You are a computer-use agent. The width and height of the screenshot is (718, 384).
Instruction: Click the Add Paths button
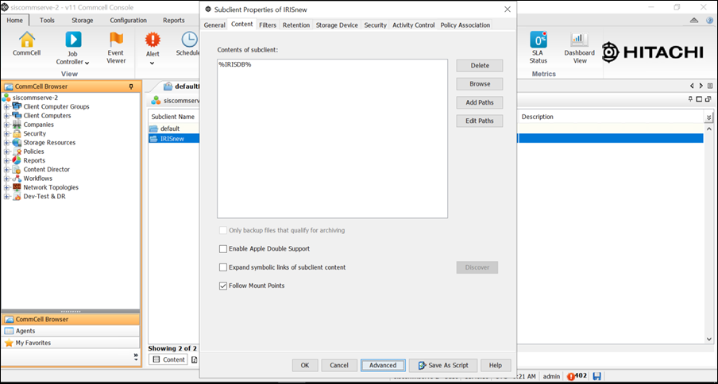click(x=480, y=102)
